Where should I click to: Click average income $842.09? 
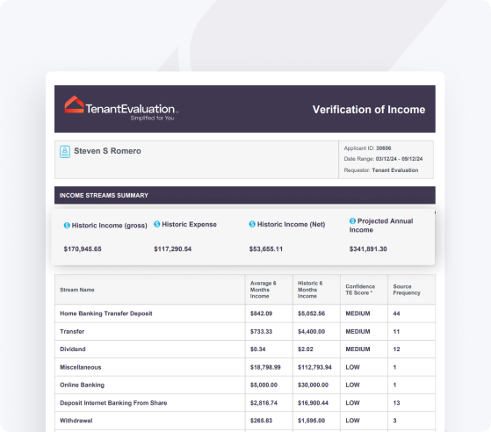[x=261, y=313]
